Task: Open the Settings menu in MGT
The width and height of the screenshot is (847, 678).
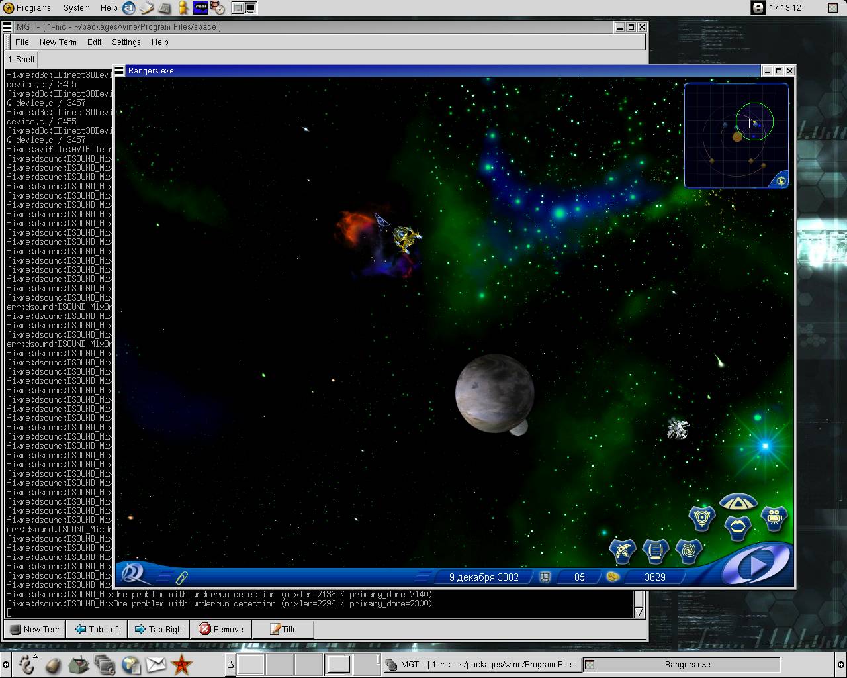Action: [126, 42]
